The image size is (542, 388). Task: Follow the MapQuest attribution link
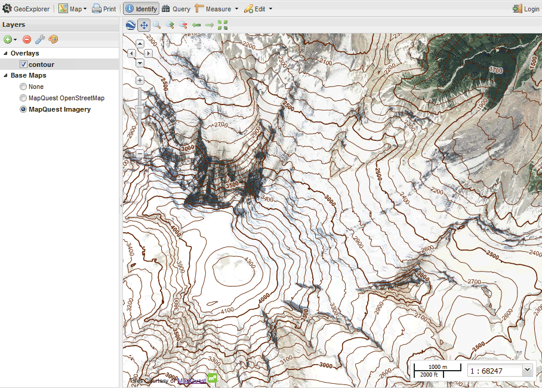tap(192, 380)
